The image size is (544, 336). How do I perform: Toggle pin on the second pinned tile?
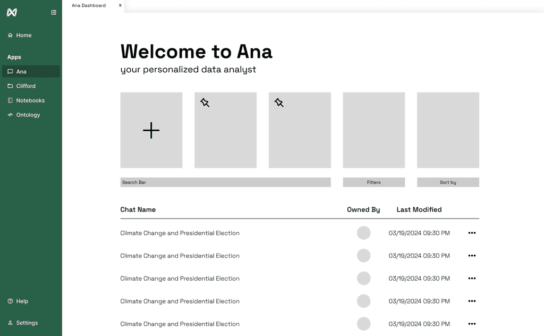(279, 103)
